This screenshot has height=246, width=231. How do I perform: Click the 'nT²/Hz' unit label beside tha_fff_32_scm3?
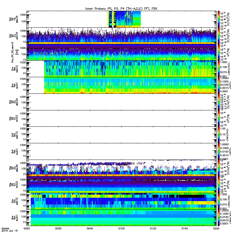[229, 52]
